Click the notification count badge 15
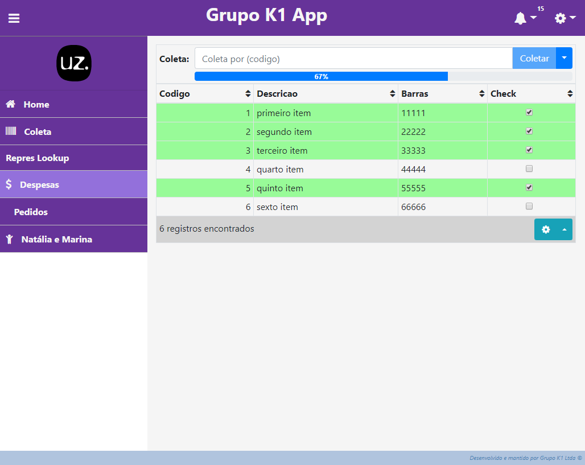 click(541, 9)
